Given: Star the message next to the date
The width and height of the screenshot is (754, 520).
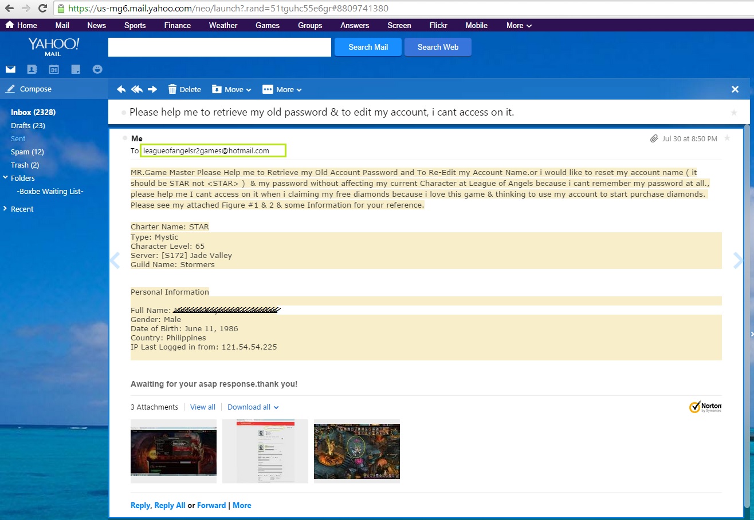Looking at the screenshot, I should pos(727,138).
